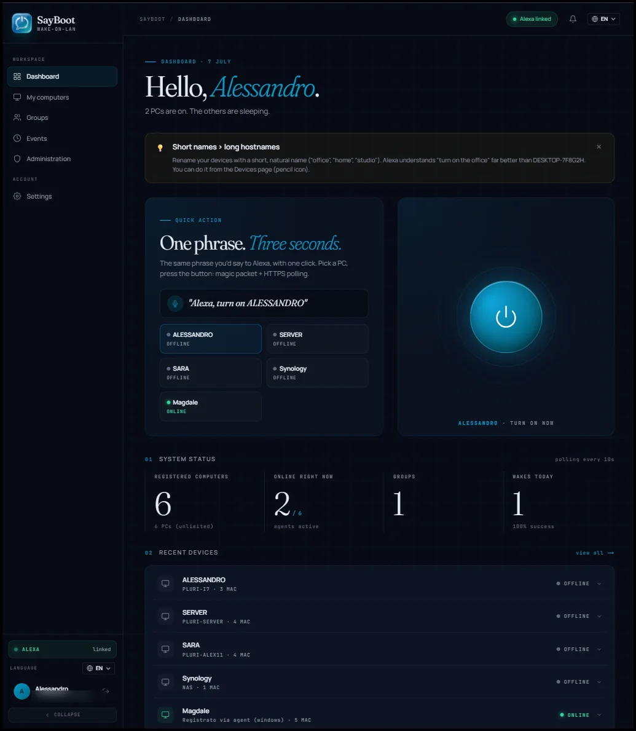Open My computers page
The height and width of the screenshot is (731, 636).
coord(63,97)
